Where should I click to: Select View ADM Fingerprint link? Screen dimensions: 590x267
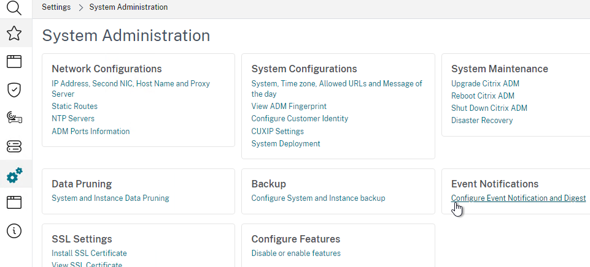point(289,107)
